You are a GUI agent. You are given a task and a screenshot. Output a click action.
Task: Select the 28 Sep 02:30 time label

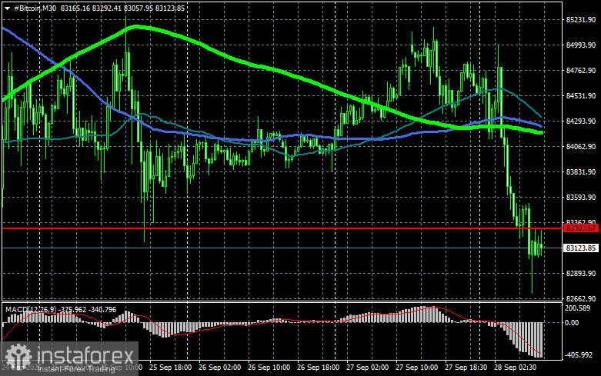pyautogui.click(x=515, y=368)
